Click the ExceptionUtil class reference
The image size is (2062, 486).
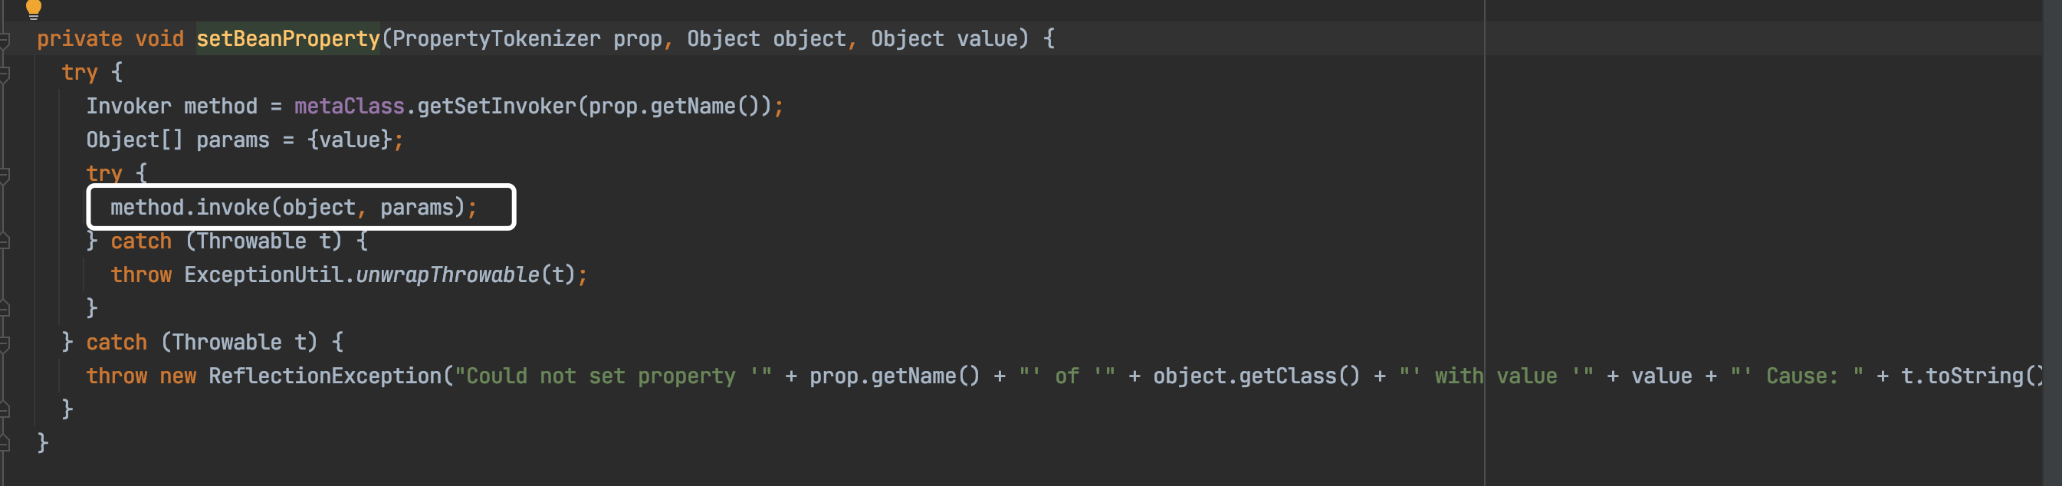[264, 274]
